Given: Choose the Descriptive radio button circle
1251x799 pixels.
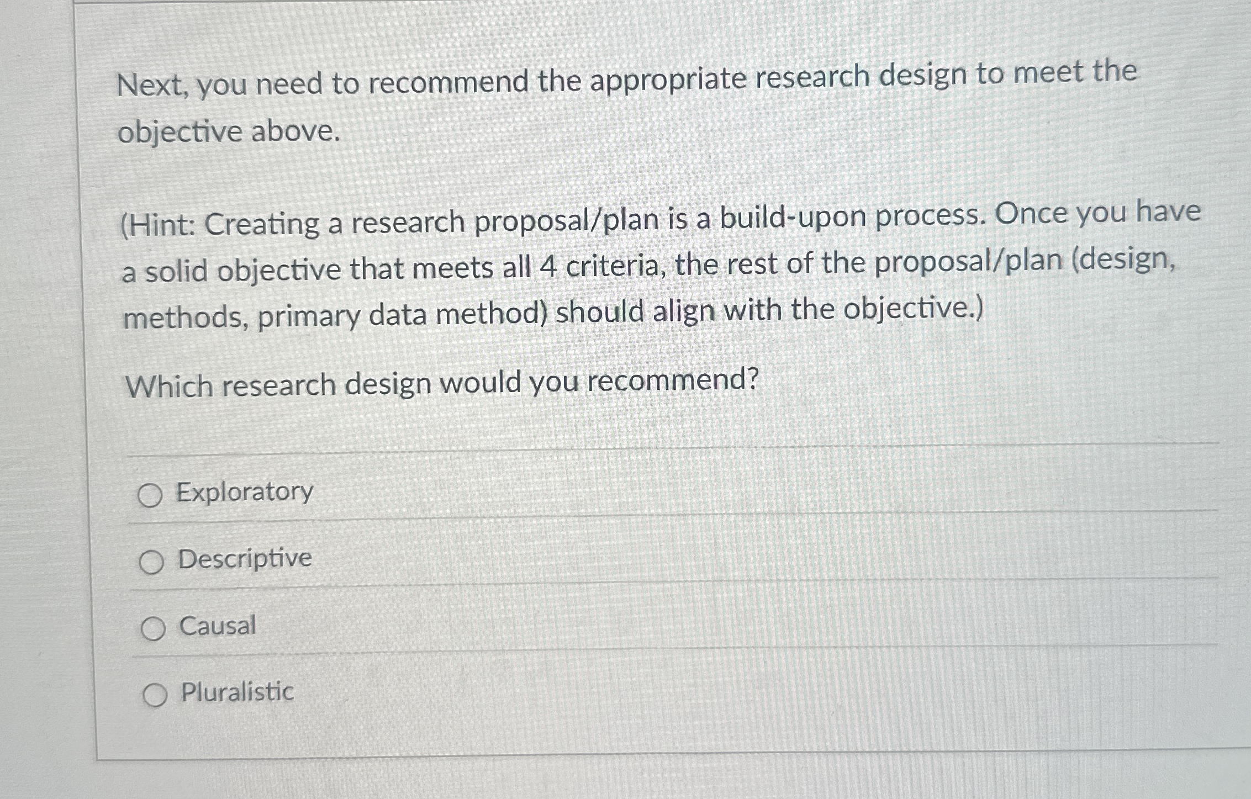Looking at the screenshot, I should coord(151,563).
